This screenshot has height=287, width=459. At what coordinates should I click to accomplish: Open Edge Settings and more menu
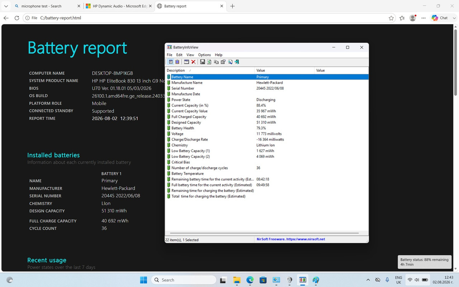423,18
